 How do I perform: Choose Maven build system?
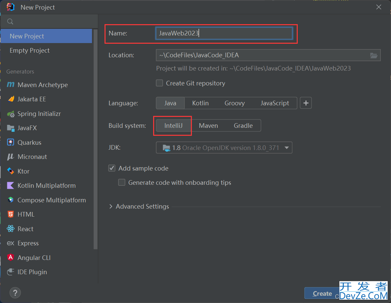point(208,126)
